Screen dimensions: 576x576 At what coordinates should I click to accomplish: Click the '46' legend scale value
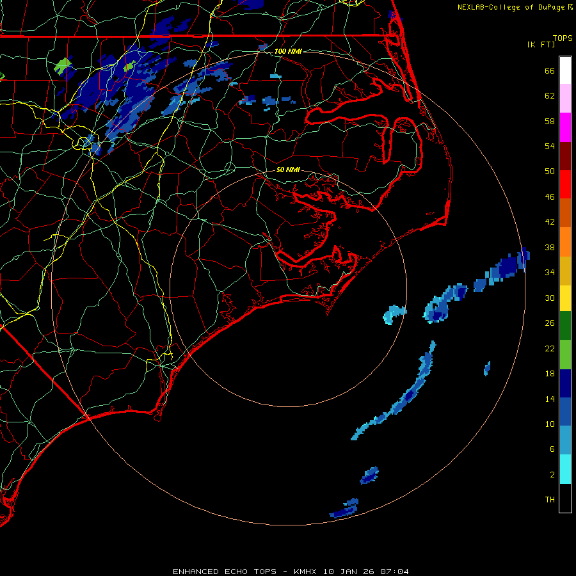[x=550, y=197]
